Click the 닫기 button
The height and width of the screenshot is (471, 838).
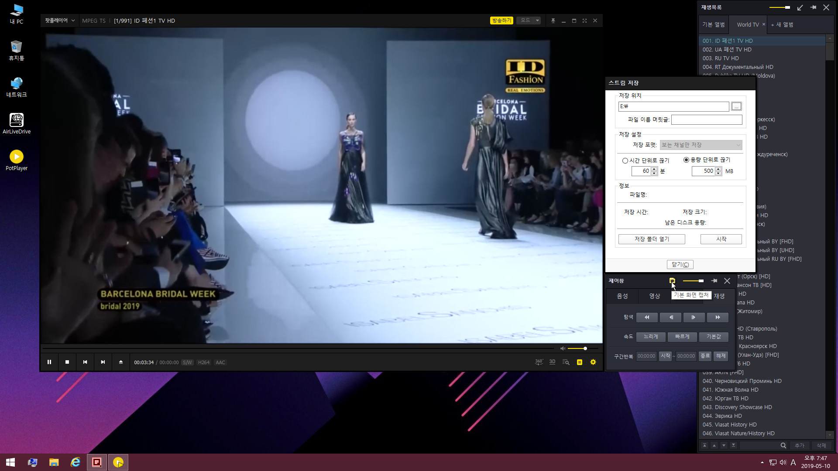click(680, 264)
